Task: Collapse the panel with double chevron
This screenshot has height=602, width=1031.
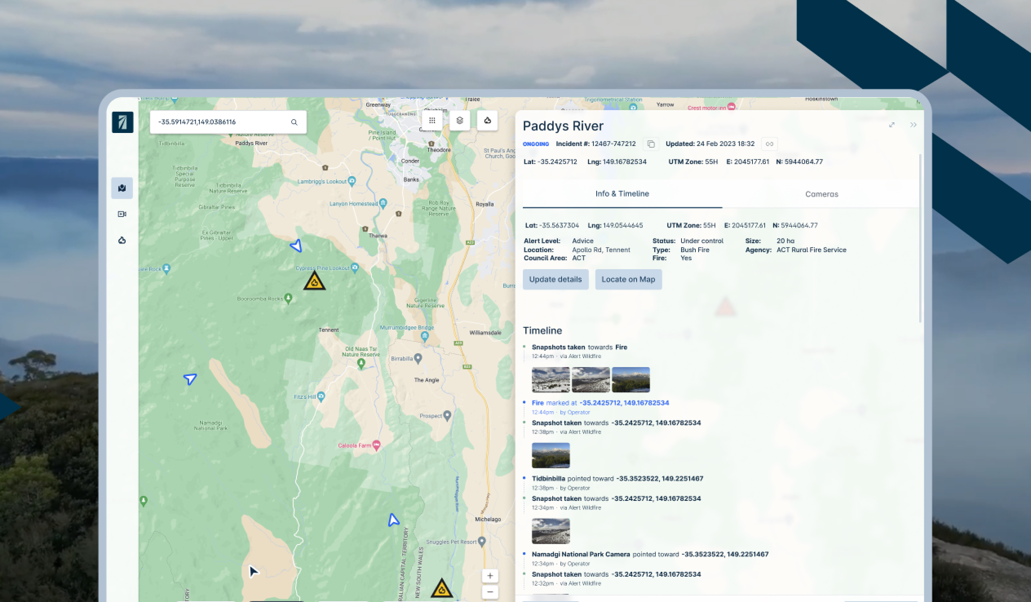Action: (x=913, y=125)
